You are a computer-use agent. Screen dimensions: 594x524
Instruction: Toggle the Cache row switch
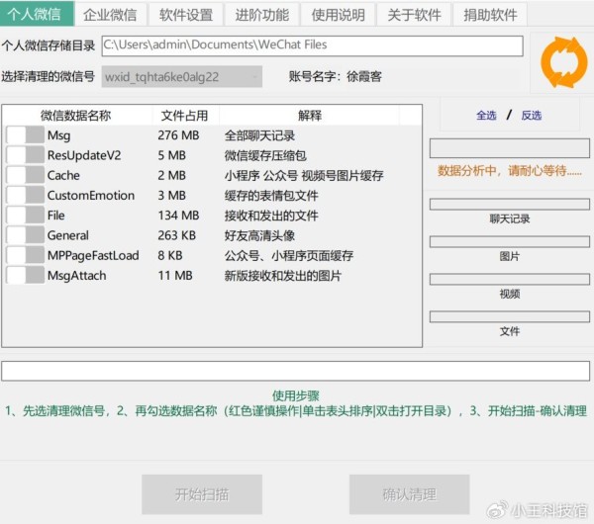coord(26,175)
